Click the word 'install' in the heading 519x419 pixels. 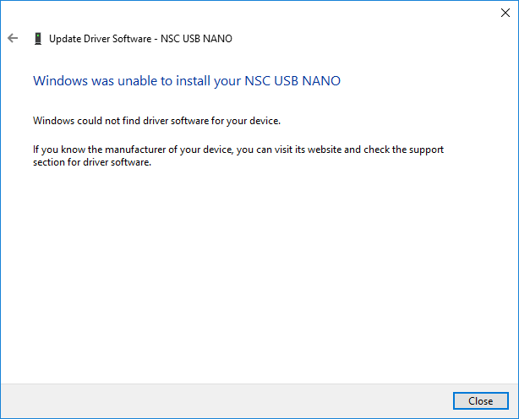tap(194, 81)
